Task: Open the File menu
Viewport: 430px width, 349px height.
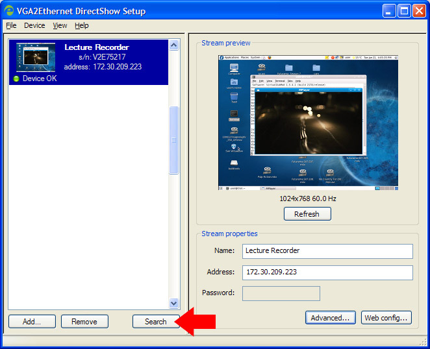Action: (x=11, y=25)
